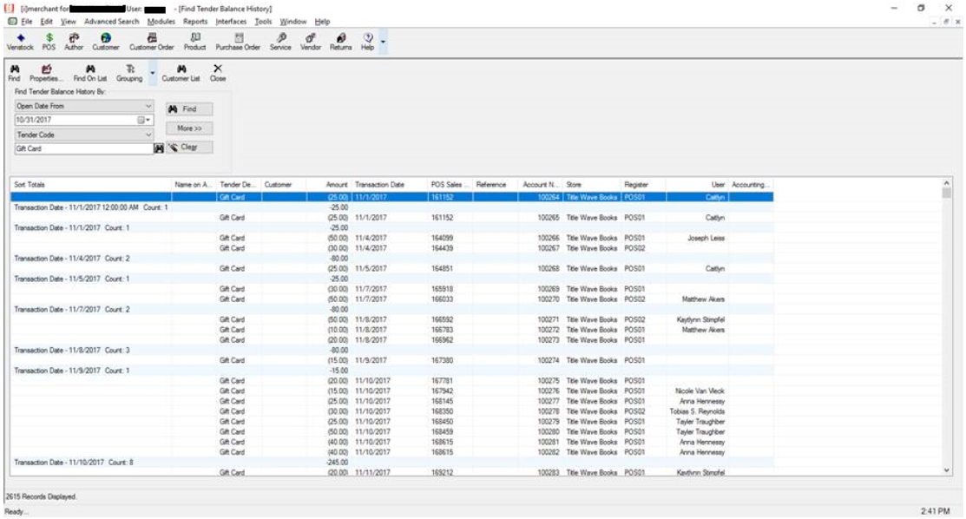Image resolution: width=966 pixels, height=519 pixels.
Task: Sort by the User column header
Action: pos(697,185)
